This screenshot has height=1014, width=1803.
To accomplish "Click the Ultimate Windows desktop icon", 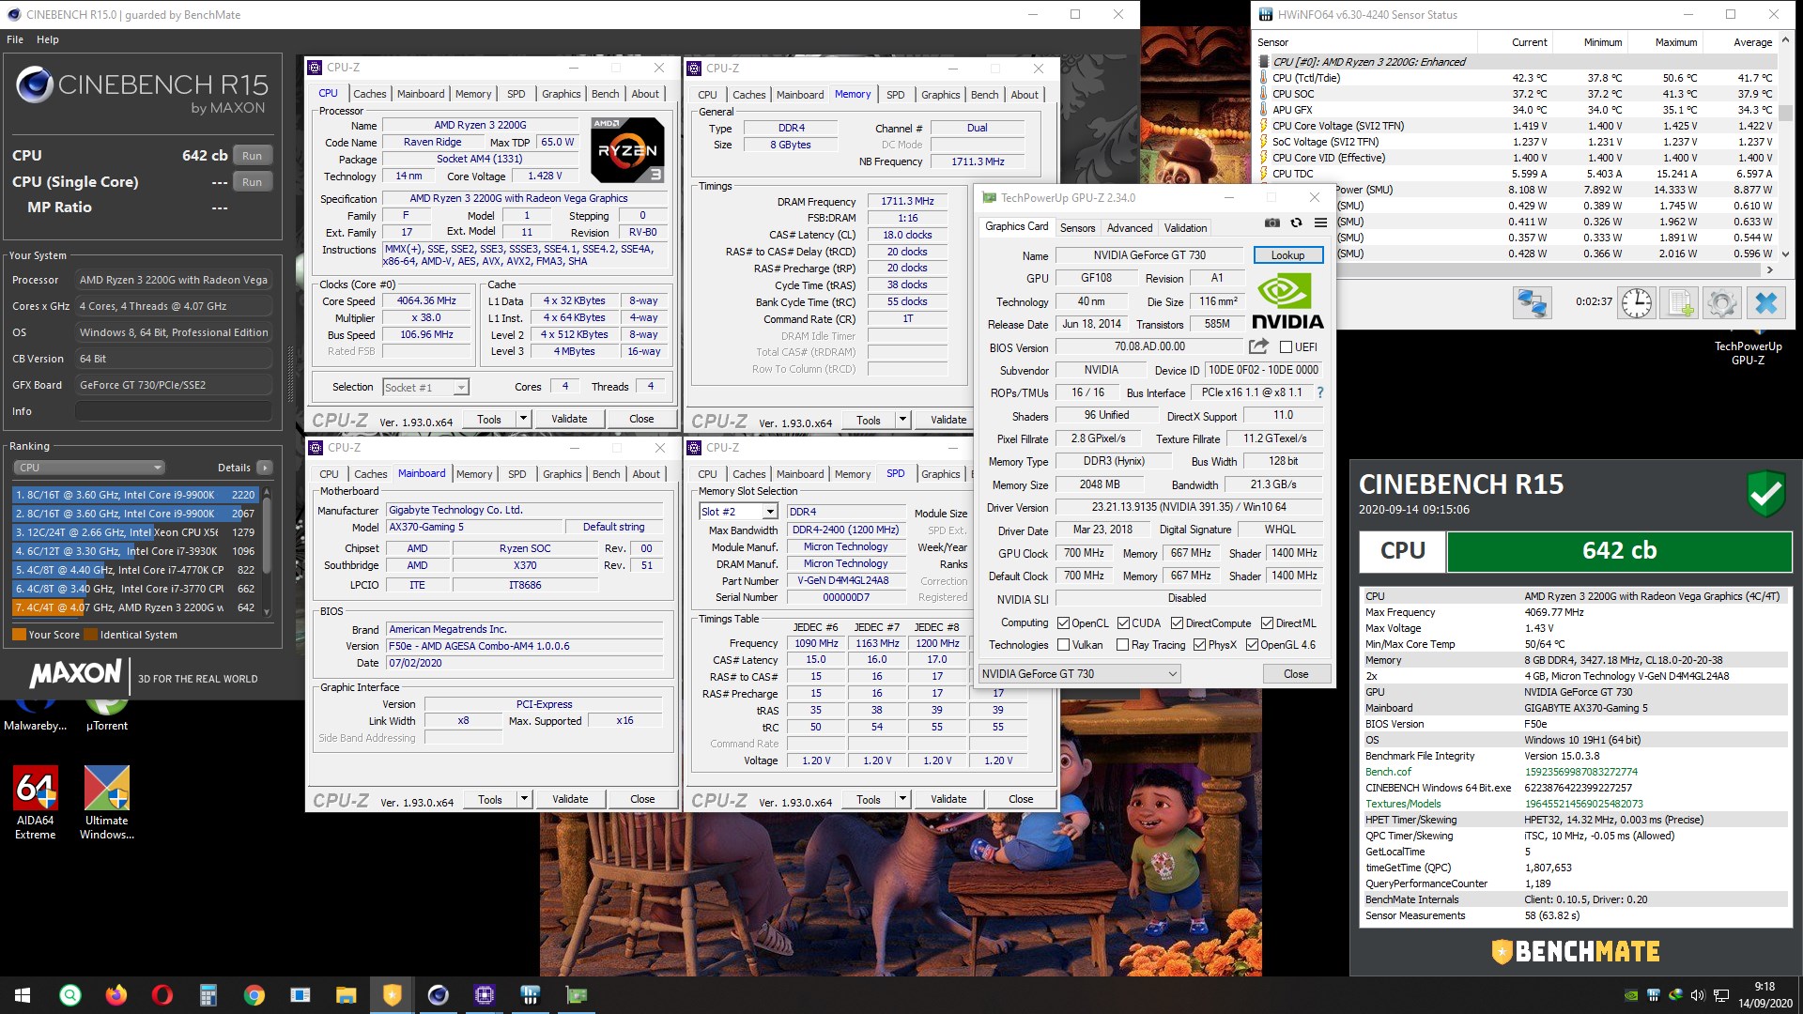I will pos(107,801).
